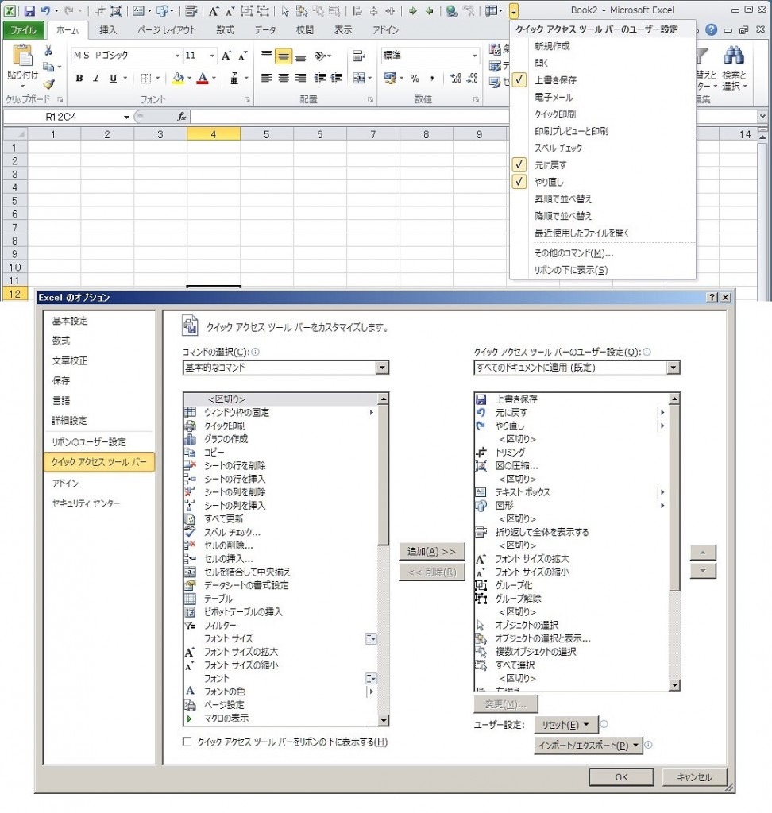
Task: Click the Grow Font icon in the ribbon Font group
Action: tap(226, 56)
